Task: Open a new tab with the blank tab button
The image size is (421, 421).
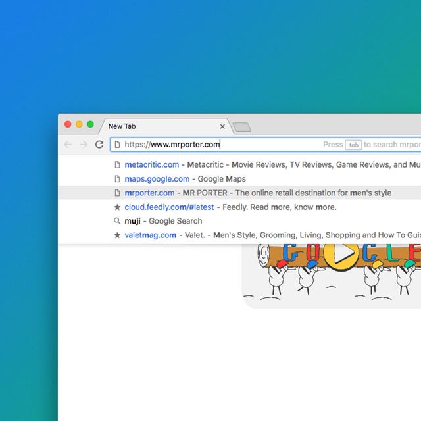Action: click(242, 127)
